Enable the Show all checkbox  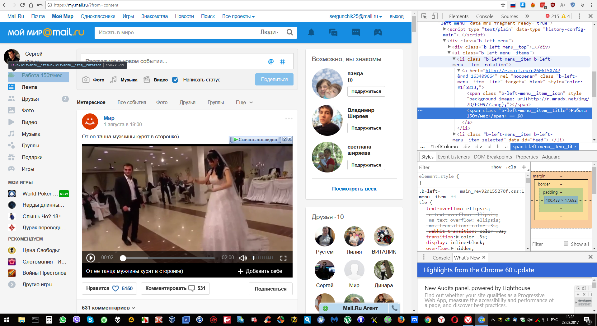tap(566, 244)
